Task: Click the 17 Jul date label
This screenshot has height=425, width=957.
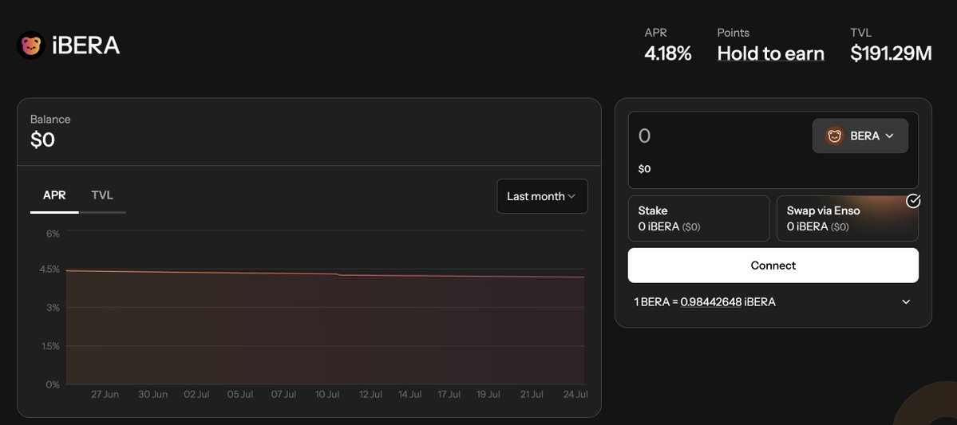Action: tap(449, 395)
